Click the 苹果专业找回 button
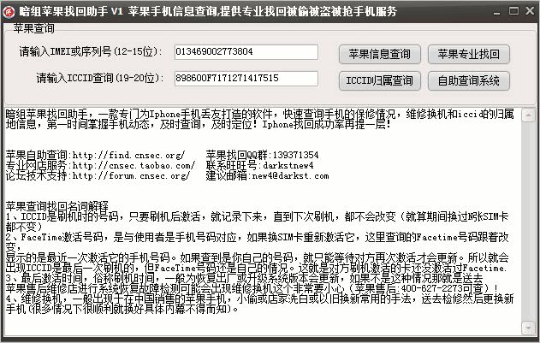 point(469,55)
